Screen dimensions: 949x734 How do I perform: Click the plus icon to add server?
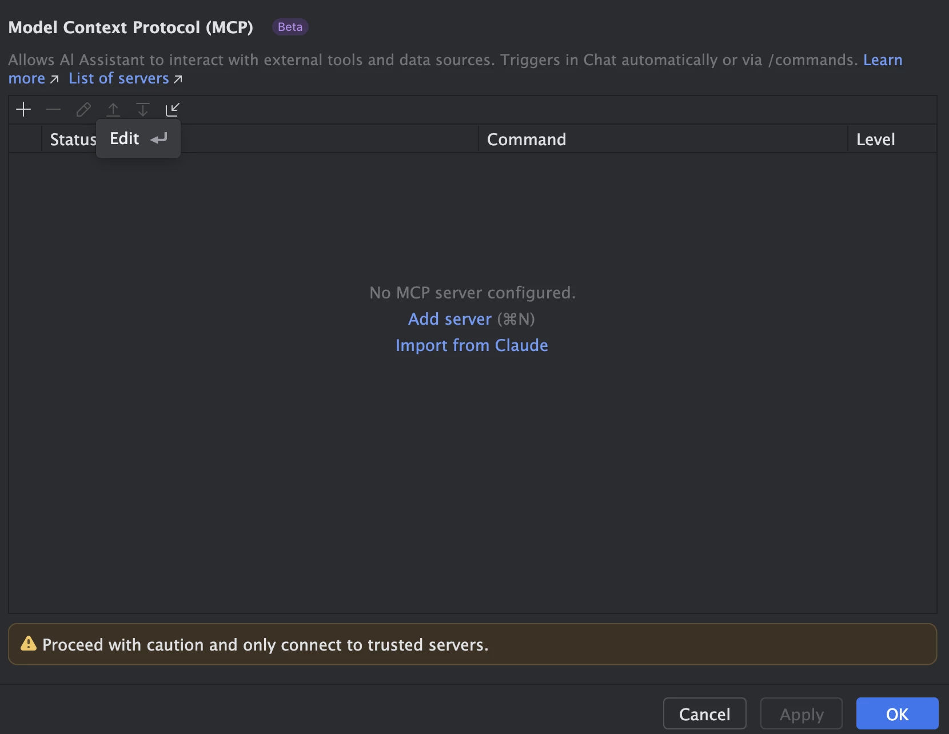pos(23,109)
